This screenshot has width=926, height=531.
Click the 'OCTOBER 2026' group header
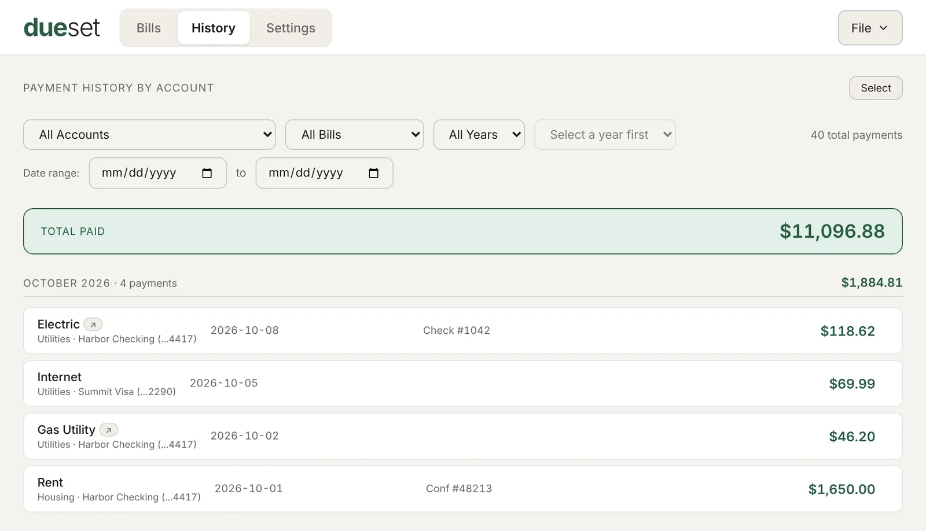pyautogui.click(x=67, y=283)
